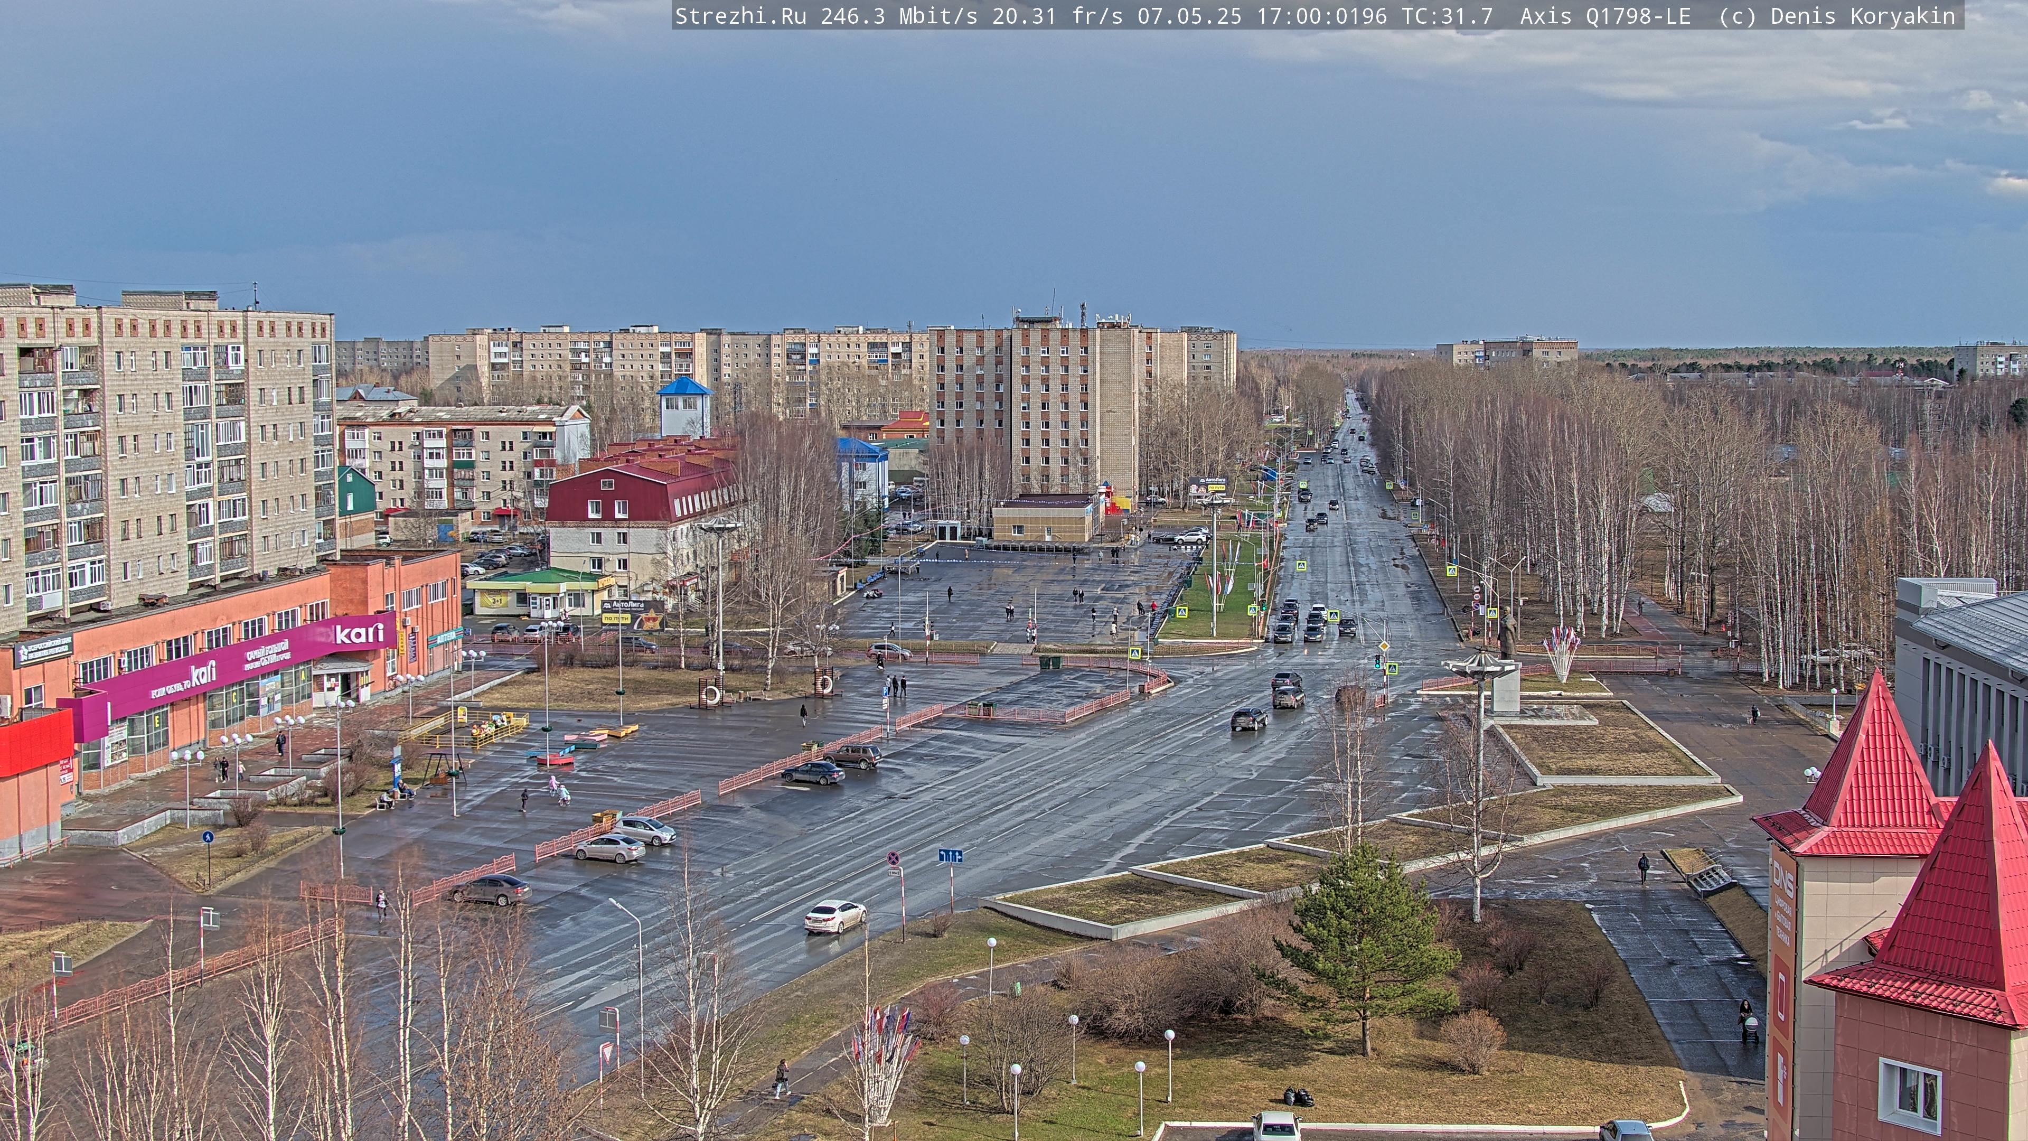
Task: Click the "246.3 Mbit/s" bitrate value
Action: [x=899, y=16]
